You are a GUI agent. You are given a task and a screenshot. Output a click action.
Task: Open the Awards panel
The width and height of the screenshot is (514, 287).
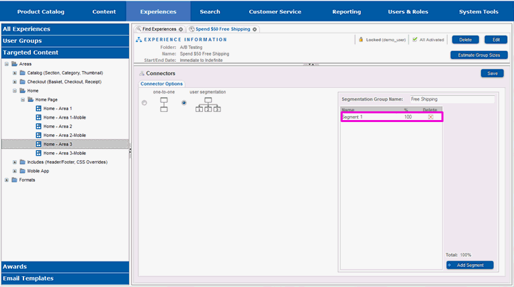(x=65, y=267)
